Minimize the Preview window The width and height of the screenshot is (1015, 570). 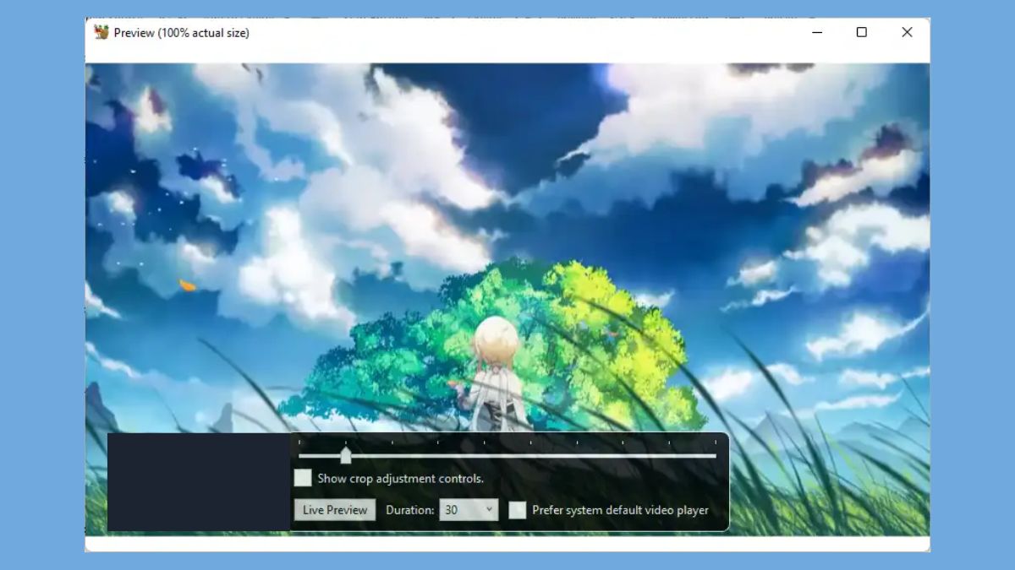(x=817, y=32)
